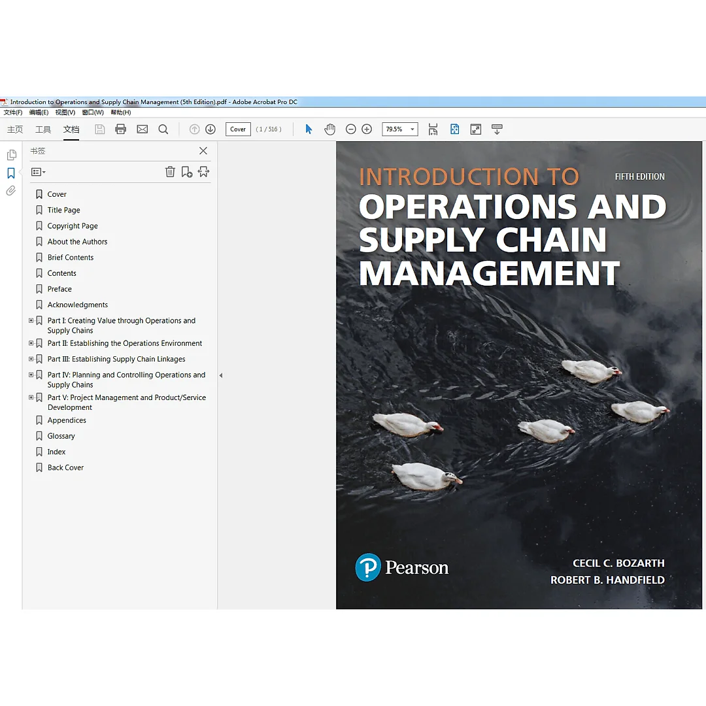This screenshot has height=706, width=706.
Task: Click the book cover page image
Action: coord(518,375)
